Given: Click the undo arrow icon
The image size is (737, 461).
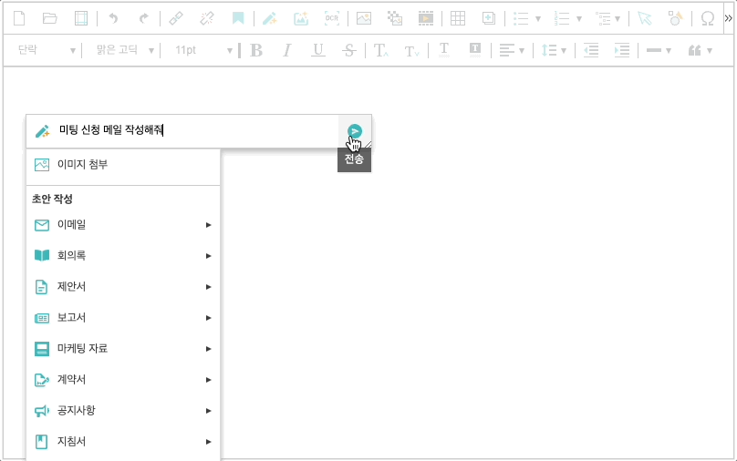Looking at the screenshot, I should point(113,18).
